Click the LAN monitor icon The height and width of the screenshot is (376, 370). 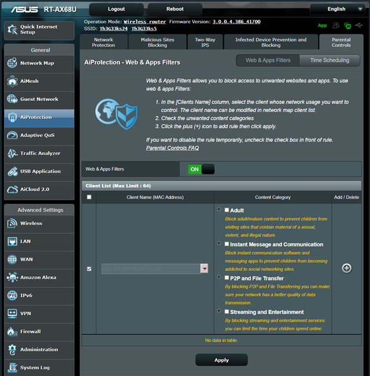[x=12, y=241]
